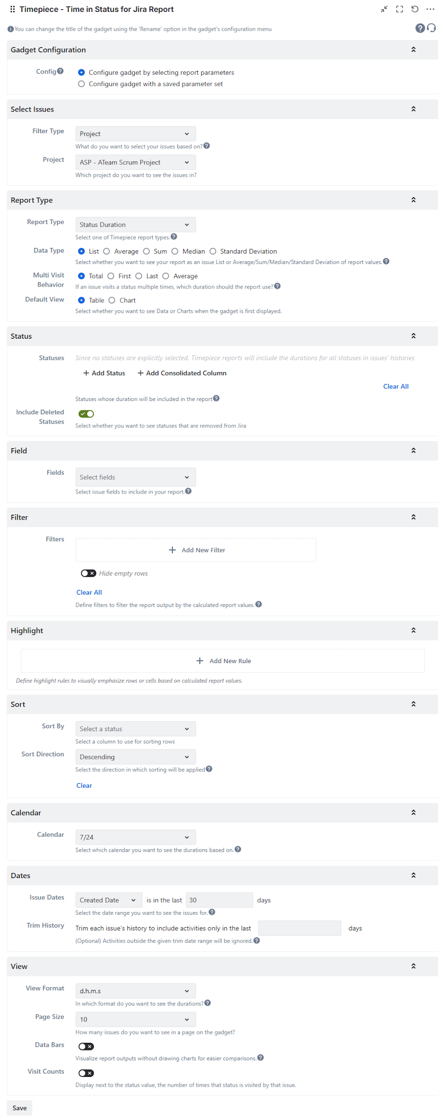Open the gadget's more options menu
This screenshot has width=445, height=1117.
430,9
